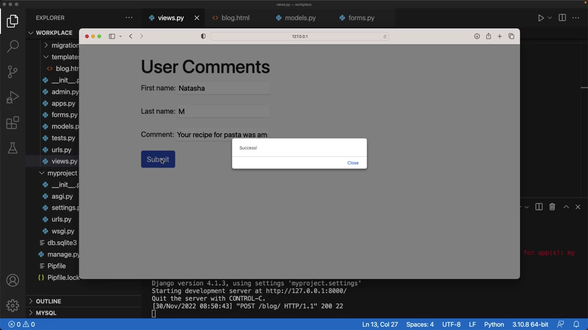The width and height of the screenshot is (588, 330).
Task: Open the Testing flask icon
Action: [x=13, y=148]
